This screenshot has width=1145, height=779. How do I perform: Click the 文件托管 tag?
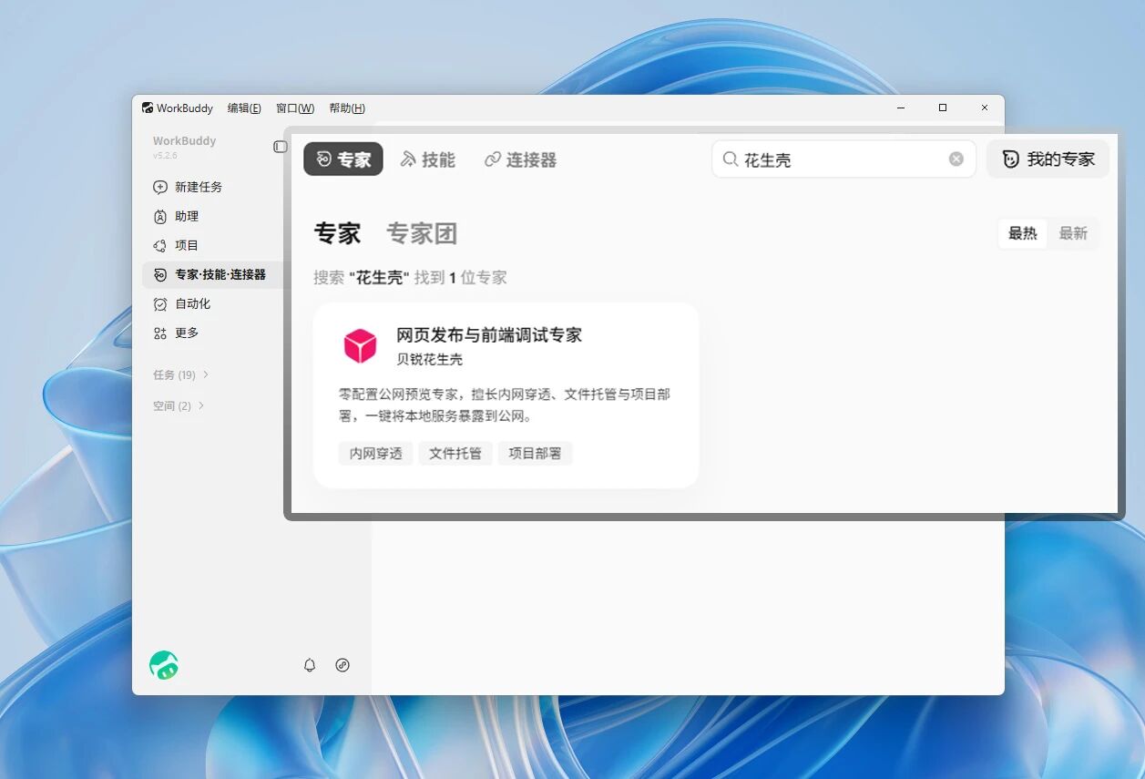(x=455, y=453)
